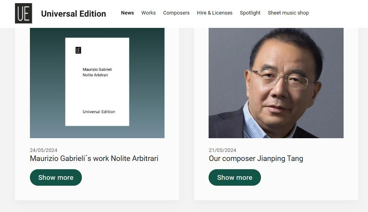The image size is (368, 212).
Task: Click the UE logo in header
Action: tap(23, 13)
